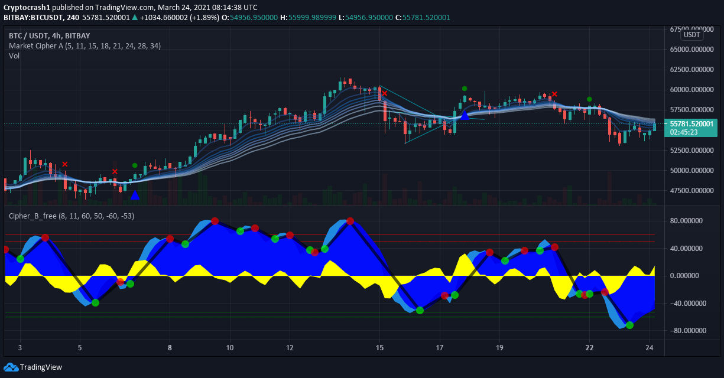724x378 pixels.
Task: Click the red X marker near the 6th
Action: (x=115, y=172)
